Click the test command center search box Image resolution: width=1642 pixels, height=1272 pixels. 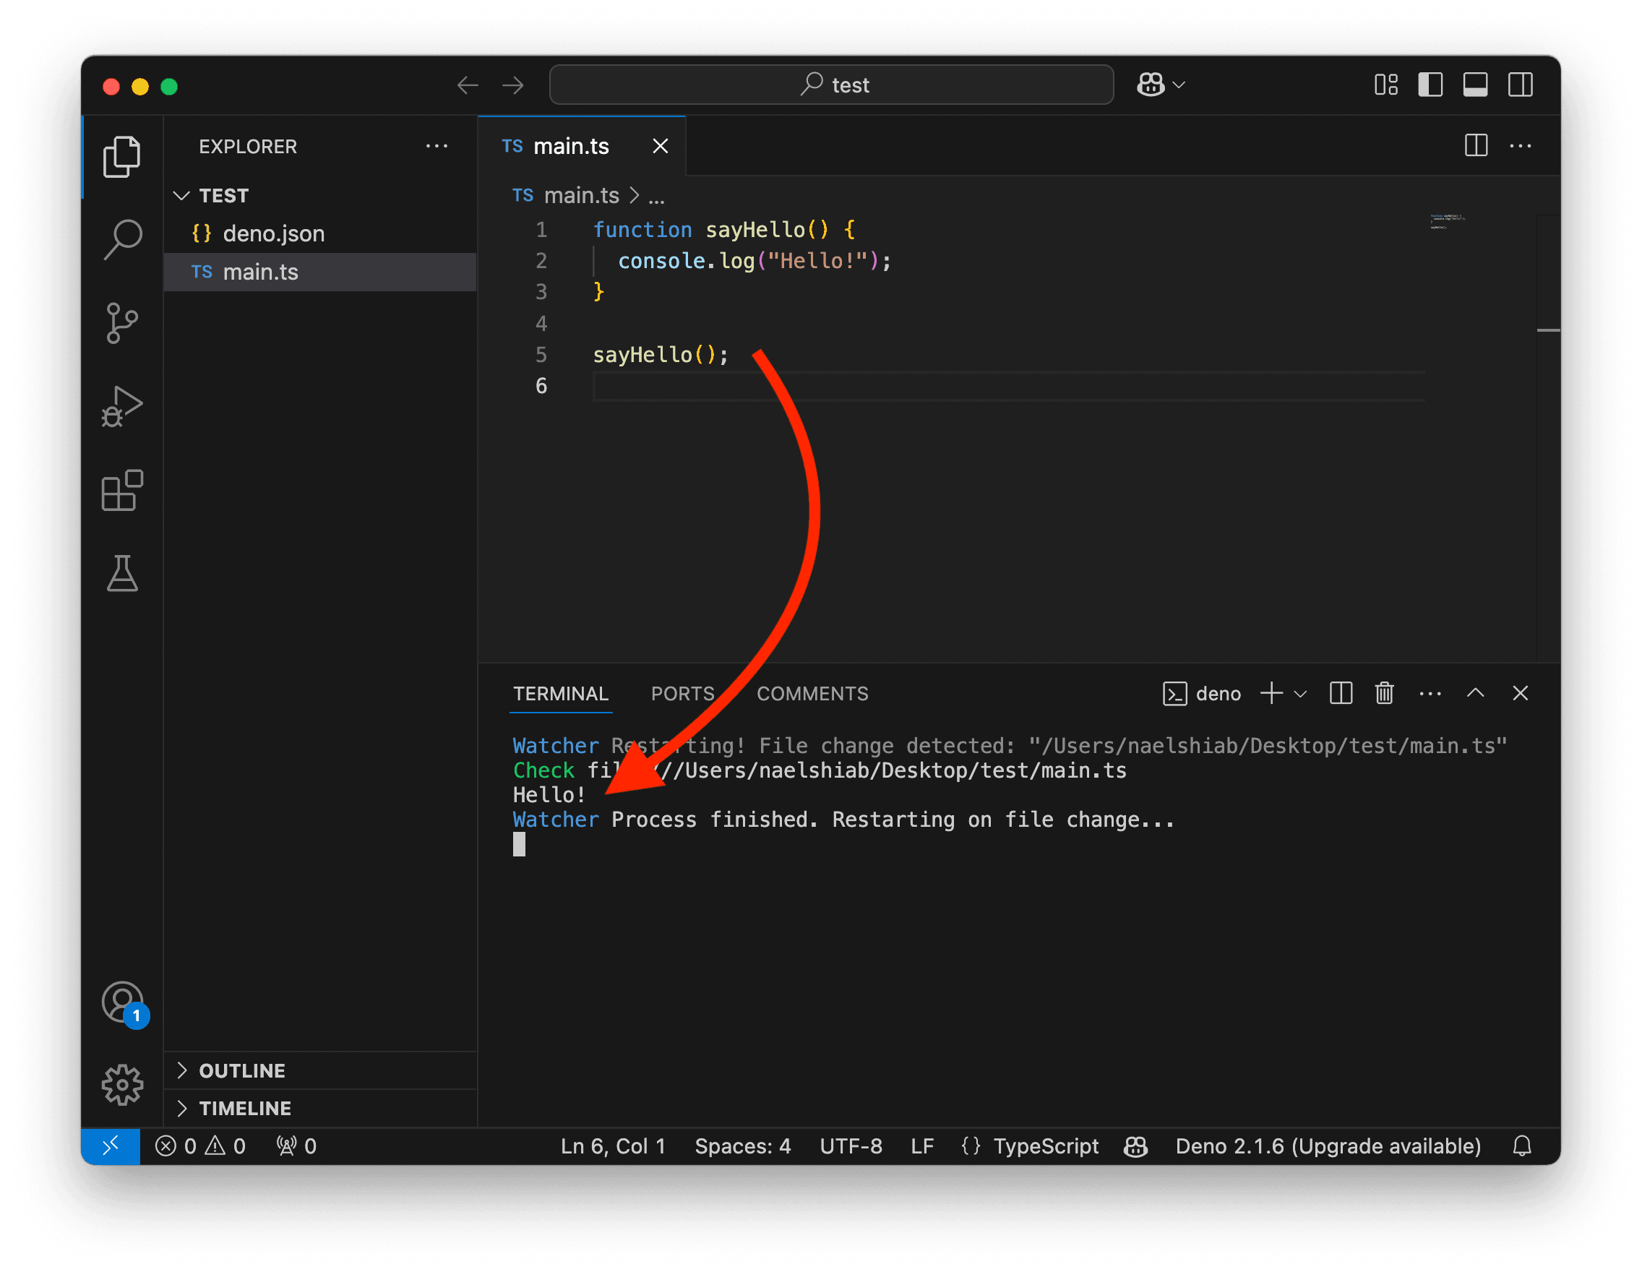pyautogui.click(x=831, y=85)
